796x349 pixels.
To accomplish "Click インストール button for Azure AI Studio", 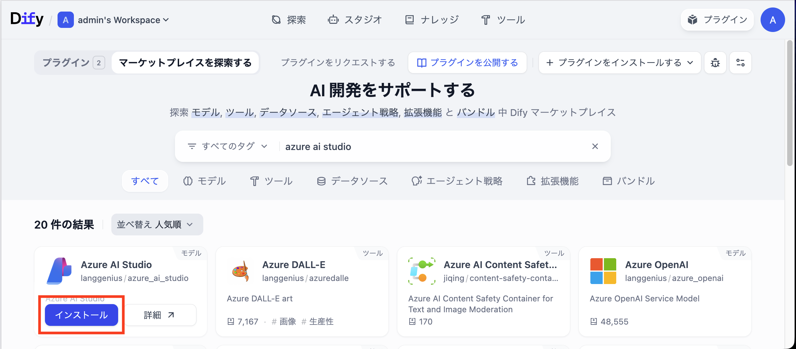I will (82, 315).
